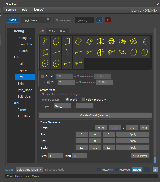Click the Scan button
The height and width of the screenshot is (182, 160).
tap(13, 20)
